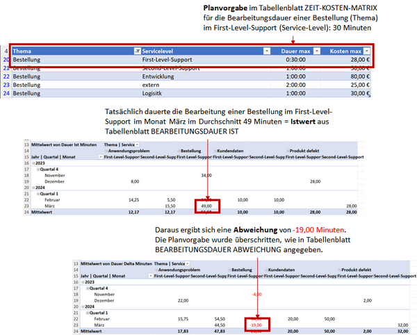The height and width of the screenshot is (335, 417).
Task: Select row header 20 in matrix table
Action: pos(6,60)
